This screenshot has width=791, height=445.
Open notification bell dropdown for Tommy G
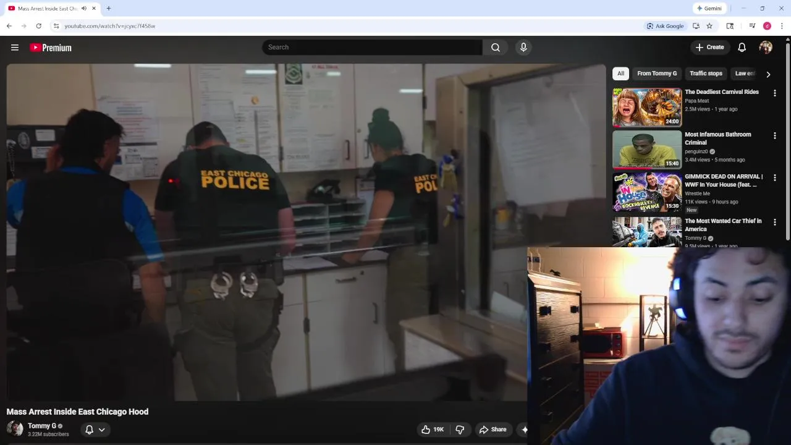coord(95,430)
